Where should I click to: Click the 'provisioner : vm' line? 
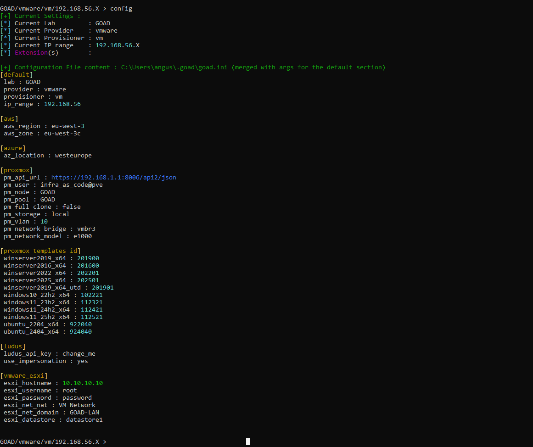(33, 97)
